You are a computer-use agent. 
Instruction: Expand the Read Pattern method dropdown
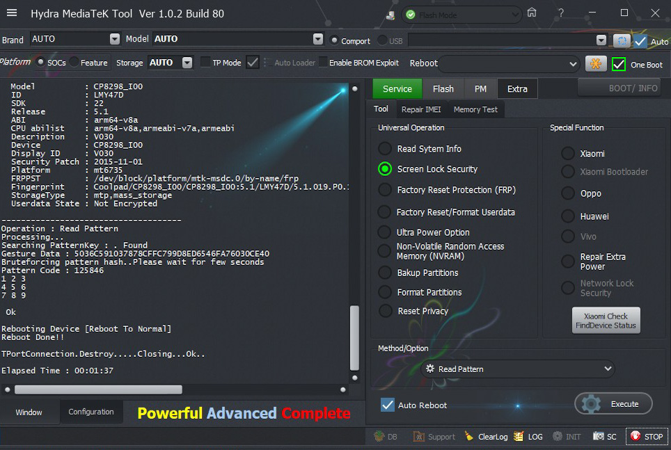click(x=607, y=369)
